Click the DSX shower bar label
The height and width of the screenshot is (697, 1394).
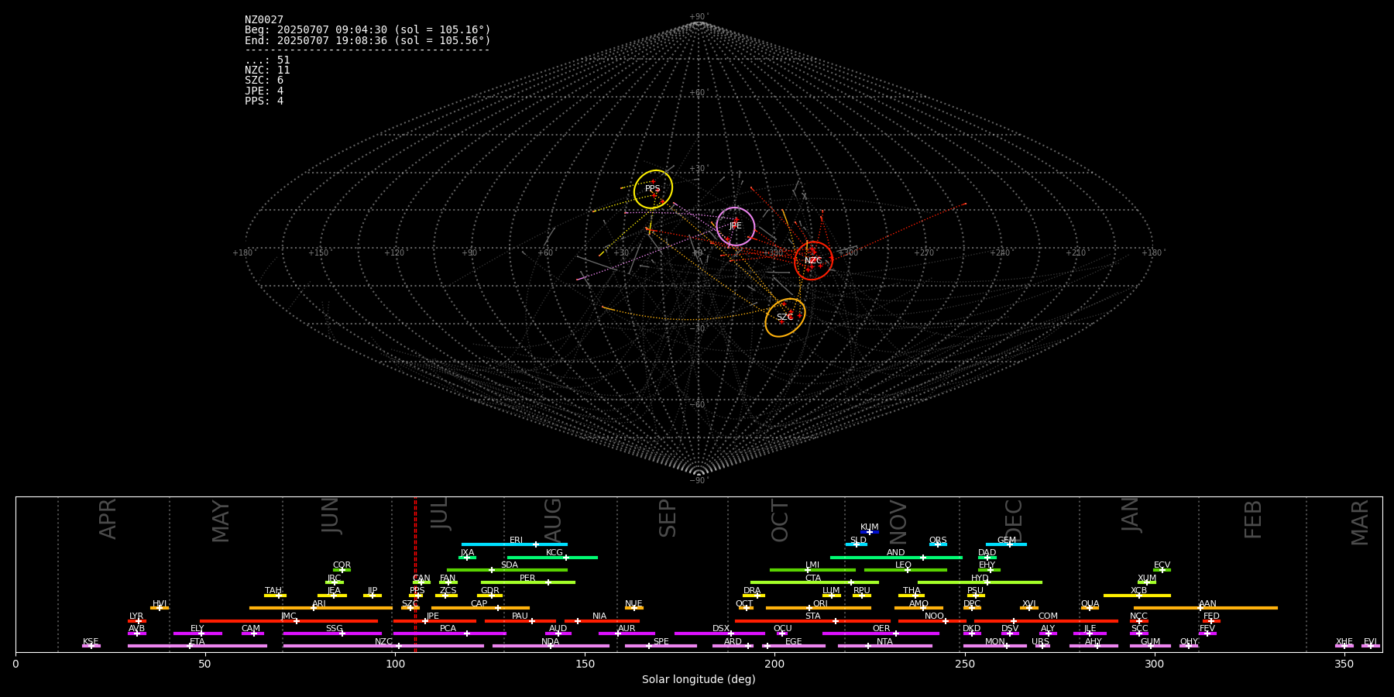pos(721,628)
